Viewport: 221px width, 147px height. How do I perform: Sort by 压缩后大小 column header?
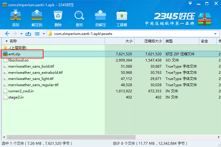click(x=149, y=41)
